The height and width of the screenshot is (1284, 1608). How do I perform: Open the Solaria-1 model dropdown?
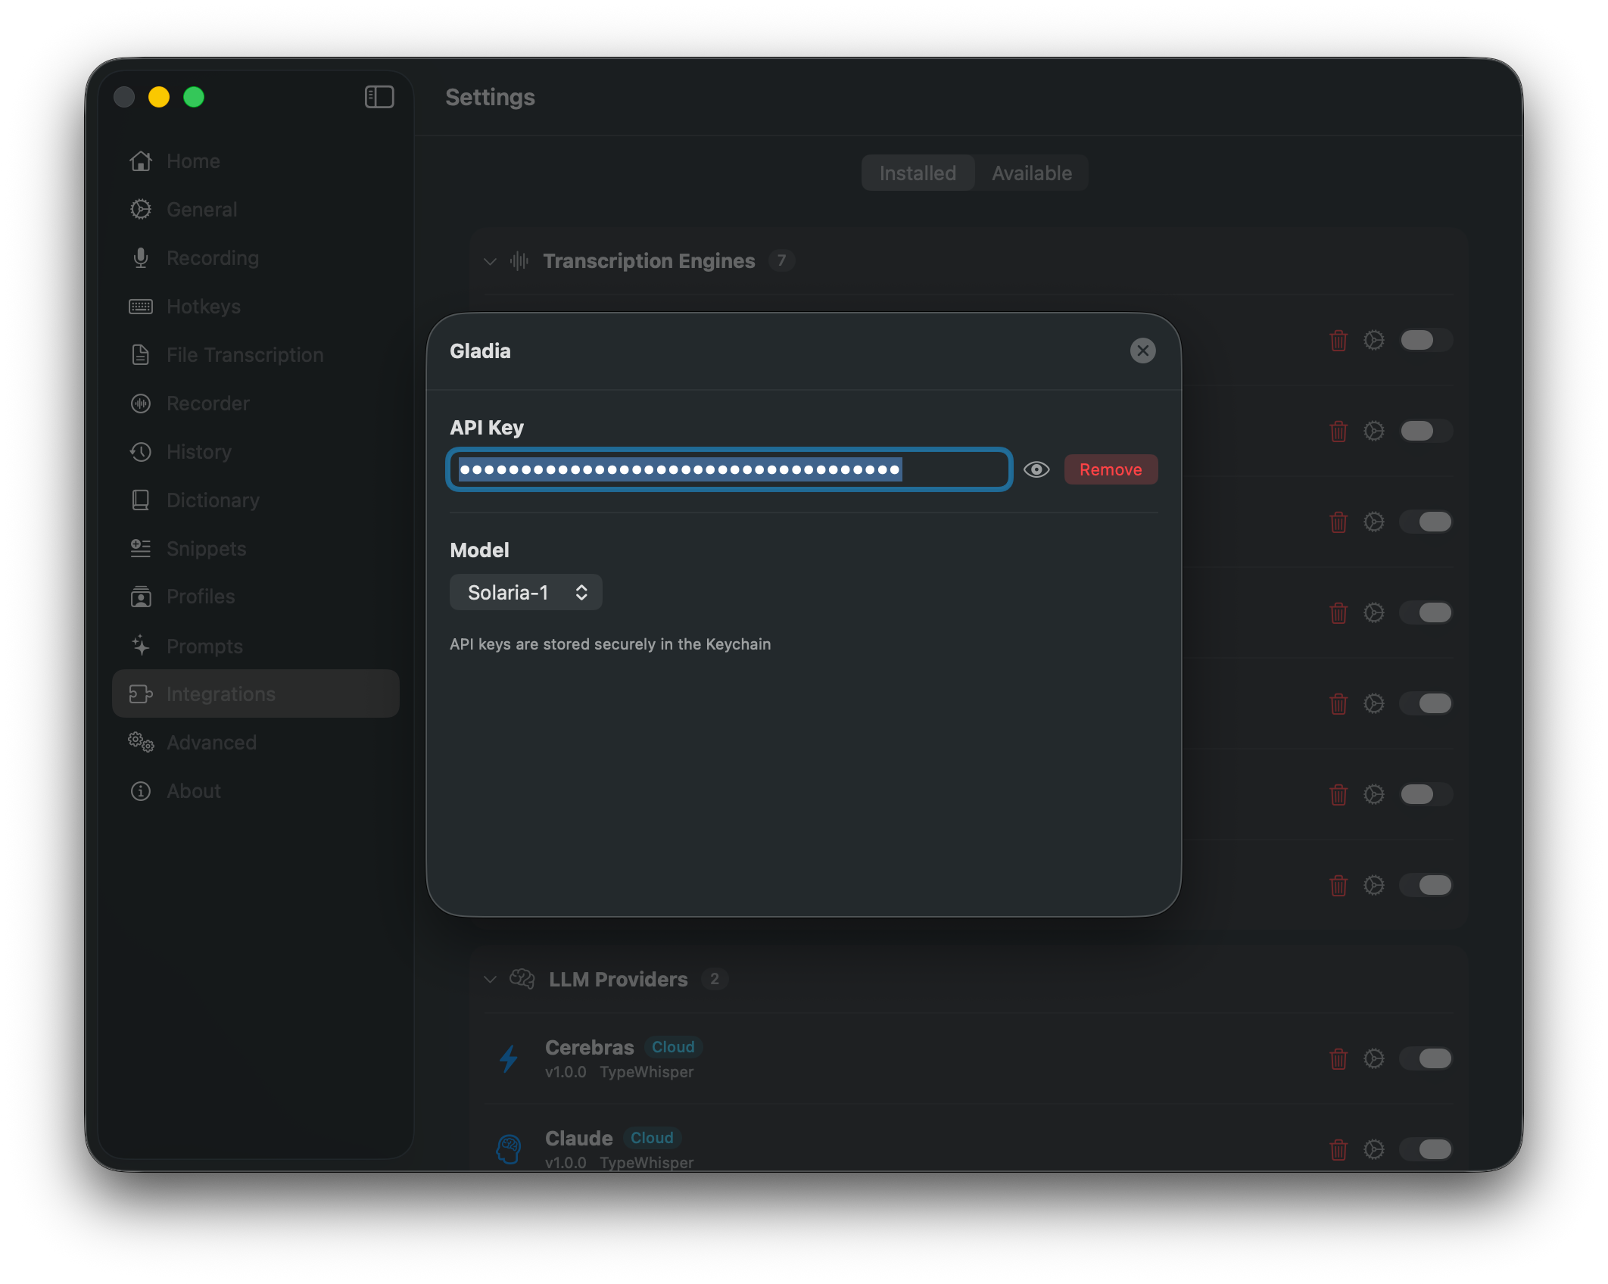tap(526, 592)
